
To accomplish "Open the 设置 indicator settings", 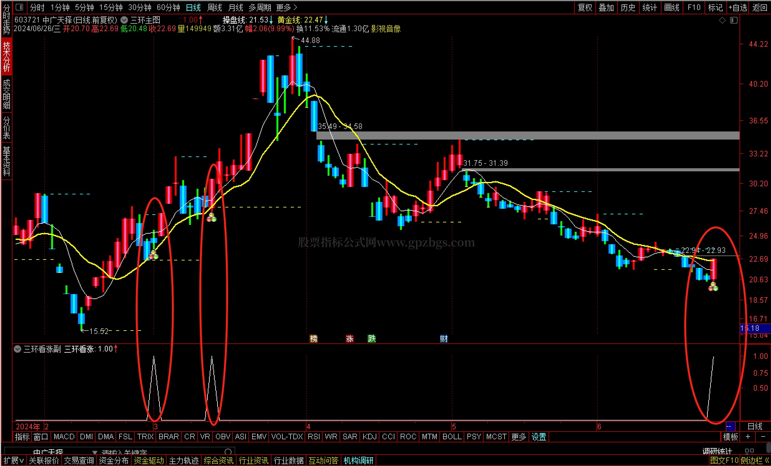I will (x=539, y=437).
